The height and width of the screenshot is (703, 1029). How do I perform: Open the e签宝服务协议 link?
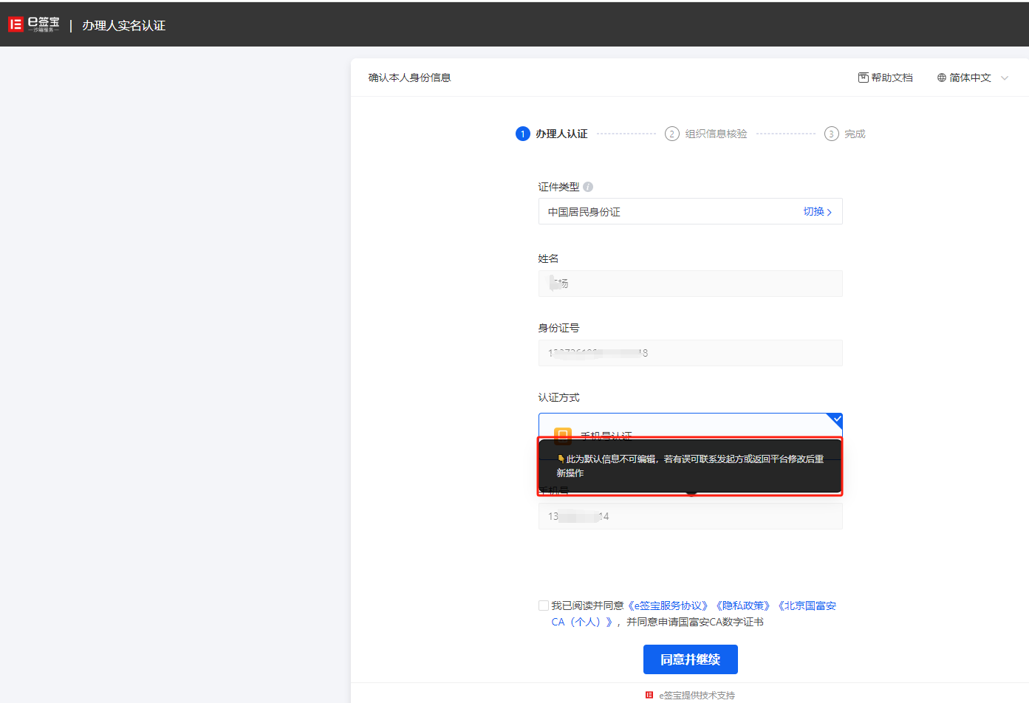click(668, 606)
